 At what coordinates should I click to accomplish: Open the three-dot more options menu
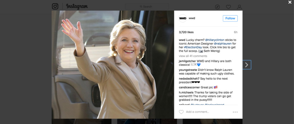pyautogui.click(x=235, y=112)
